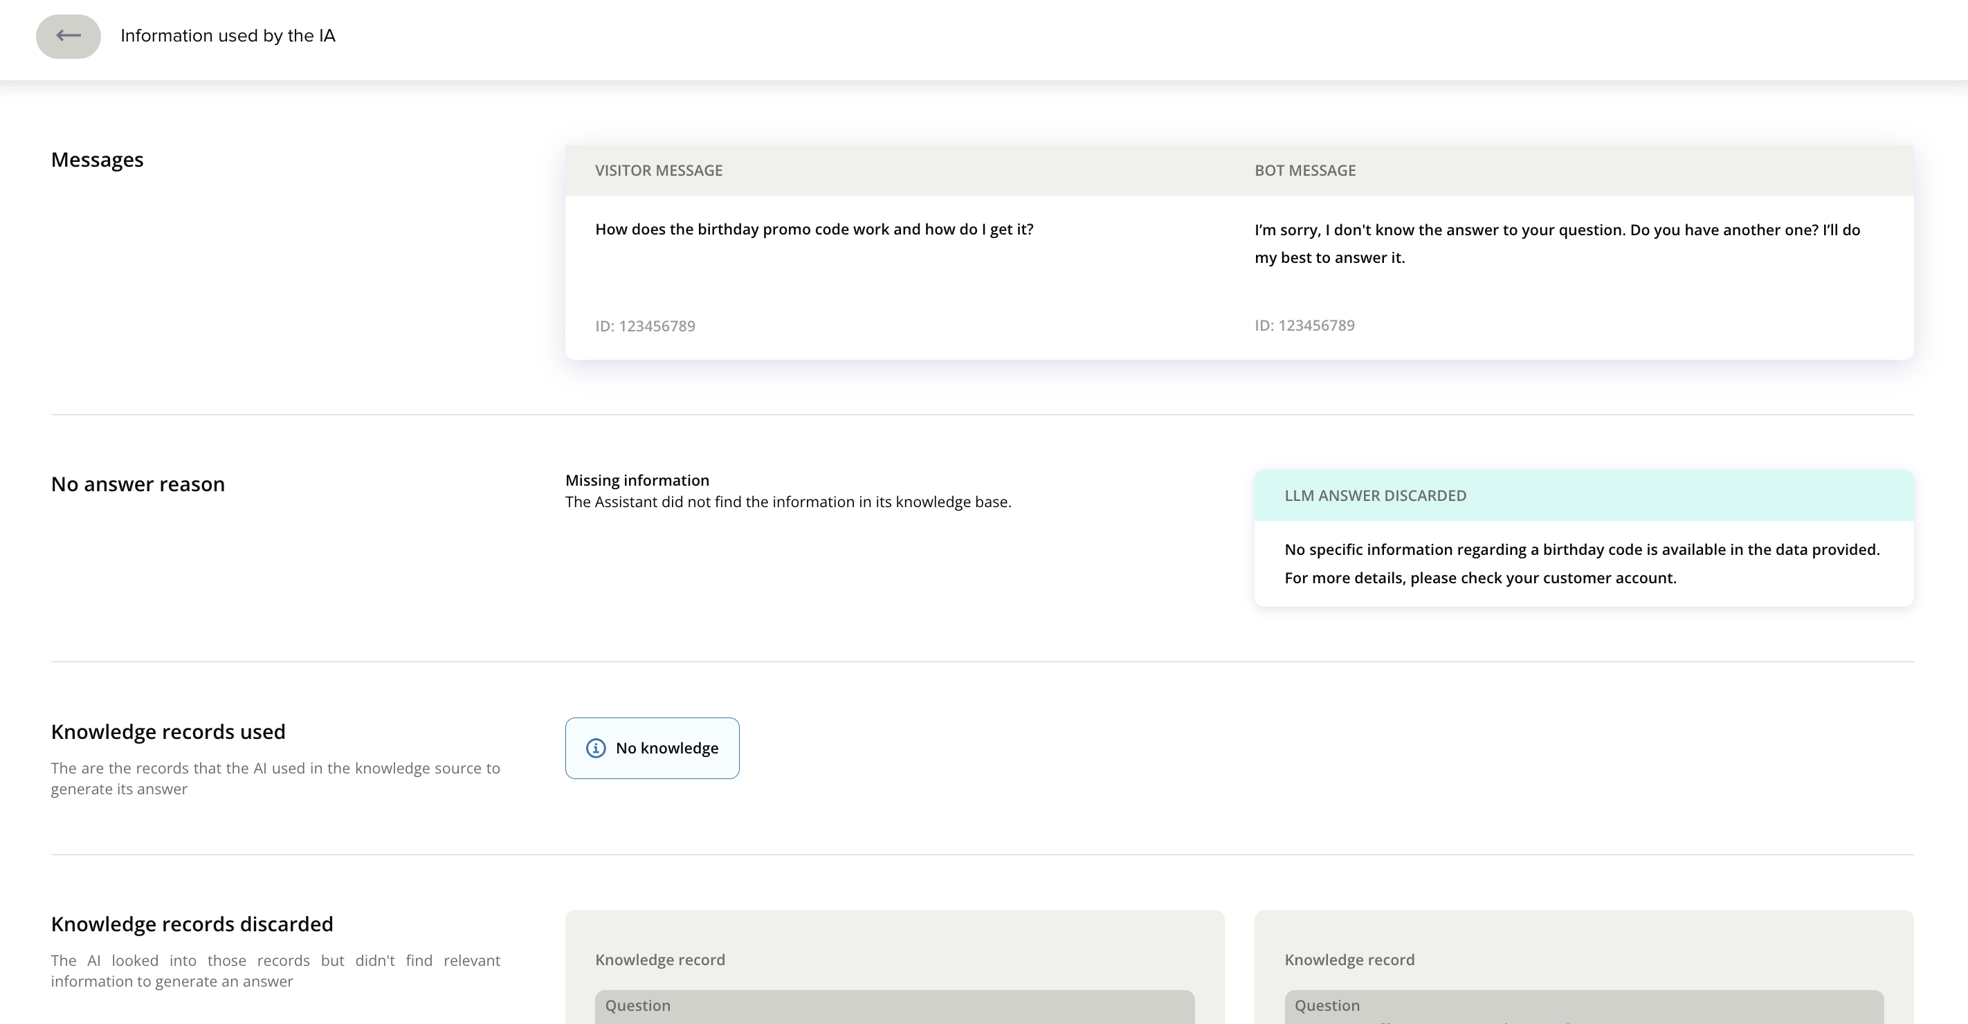Click the 'Knowledge records discarded' heading
The height and width of the screenshot is (1024, 1968).
tap(192, 924)
